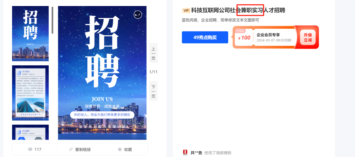The height and width of the screenshot is (157, 355).
Task: Click the large 招聘 poster preview image
Action: [102, 73]
